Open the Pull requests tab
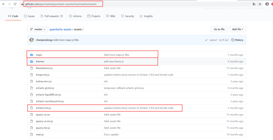273x140 pixels. [52, 16]
